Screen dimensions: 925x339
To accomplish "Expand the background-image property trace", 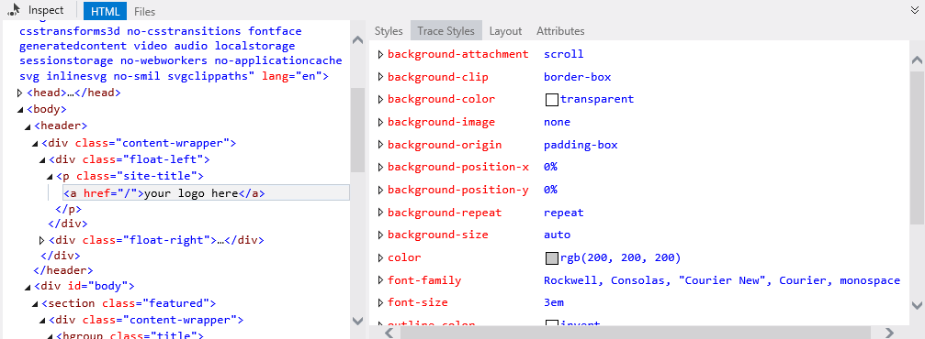I will click(380, 123).
